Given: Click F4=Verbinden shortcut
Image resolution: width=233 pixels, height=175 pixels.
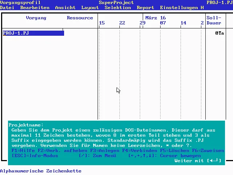Looking at the screenshot, I should 139,151.
